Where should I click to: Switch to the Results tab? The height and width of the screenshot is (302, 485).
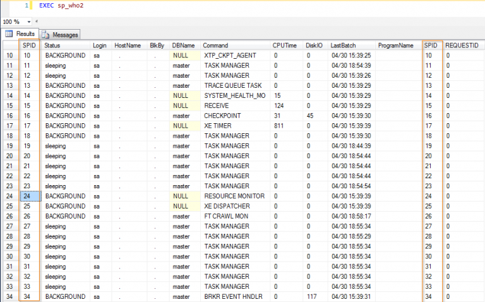pos(20,34)
